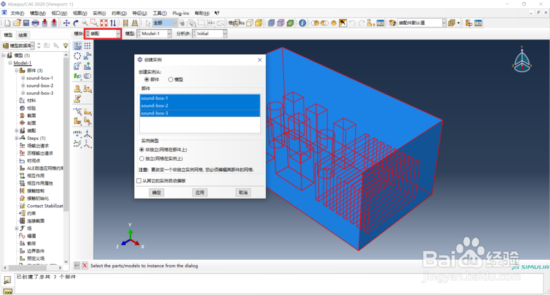Screen dimensions: 550x295
Task: Select the Magnify View tool
Action: coord(85,23)
